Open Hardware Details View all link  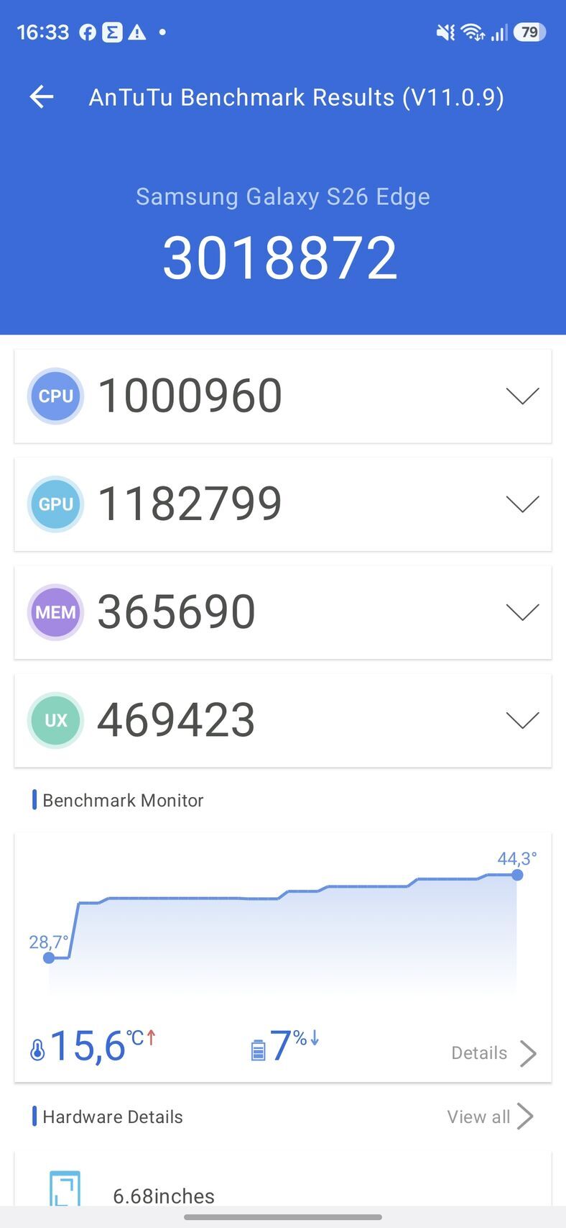[490, 1116]
